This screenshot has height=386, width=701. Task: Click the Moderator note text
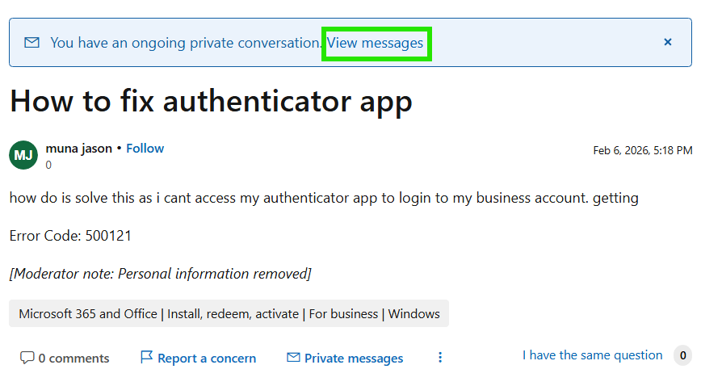(161, 273)
